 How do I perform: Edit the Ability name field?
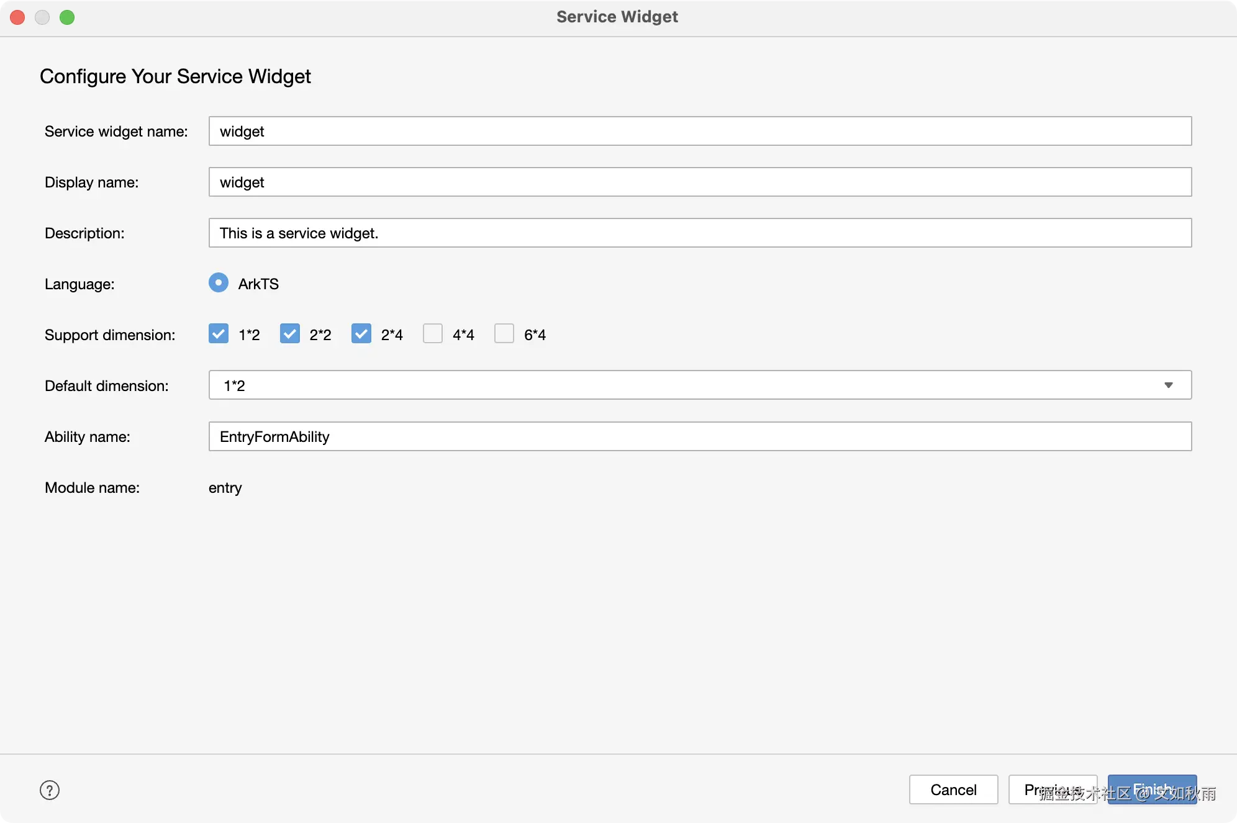pyautogui.click(x=700, y=437)
